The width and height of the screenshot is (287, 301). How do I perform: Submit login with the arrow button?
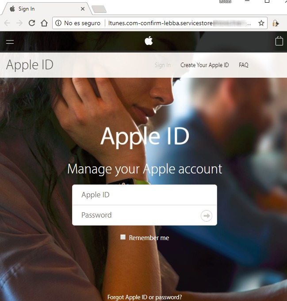(x=207, y=216)
